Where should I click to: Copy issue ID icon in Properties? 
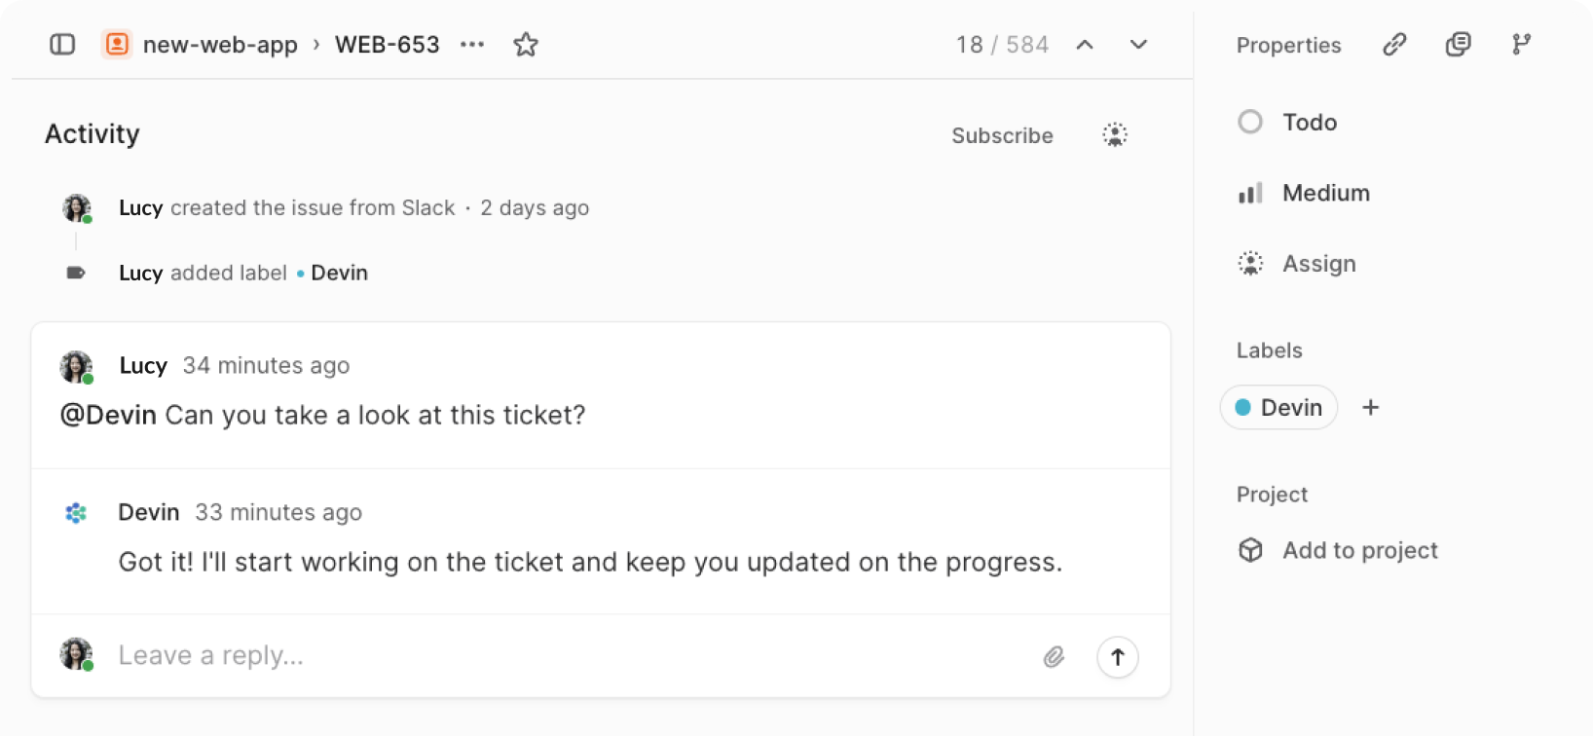pos(1458,45)
